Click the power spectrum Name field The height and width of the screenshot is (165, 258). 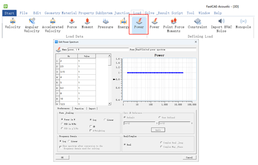click(x=98, y=50)
